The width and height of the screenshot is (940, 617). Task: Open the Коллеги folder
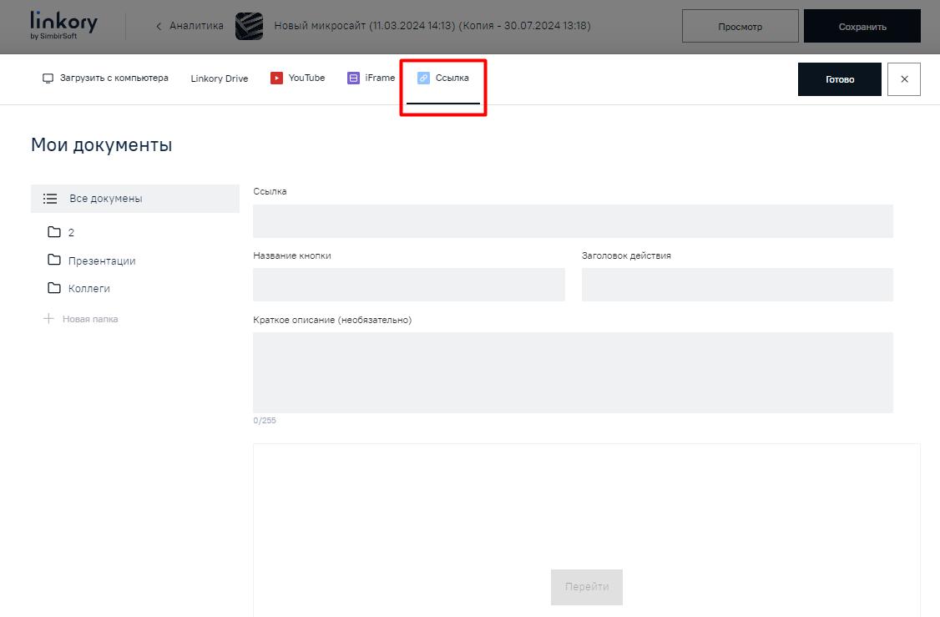(88, 289)
